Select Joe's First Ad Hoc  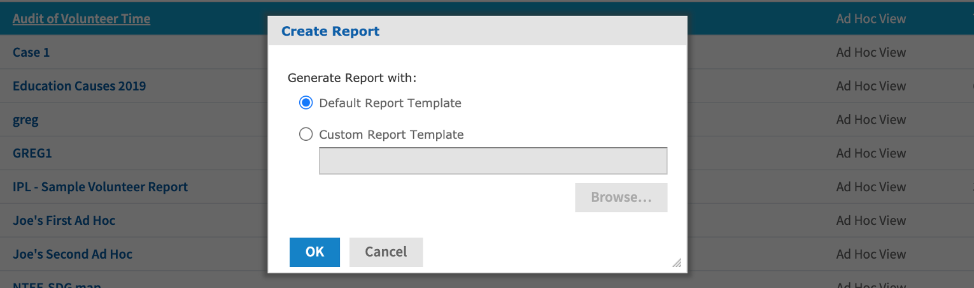[64, 221]
